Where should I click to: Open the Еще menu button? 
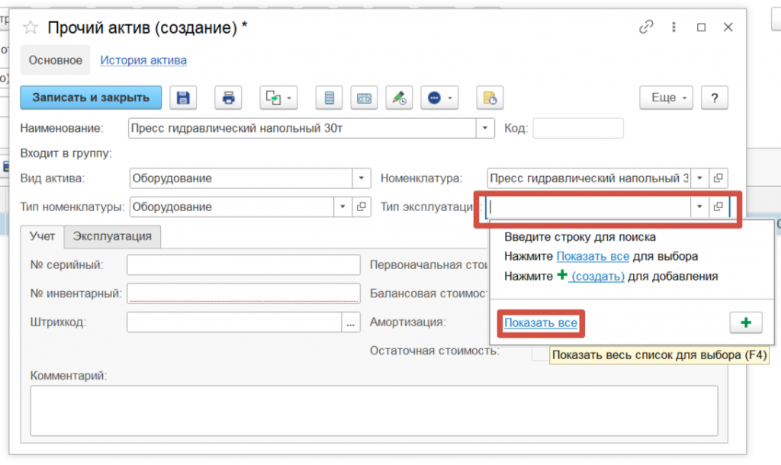tap(668, 98)
